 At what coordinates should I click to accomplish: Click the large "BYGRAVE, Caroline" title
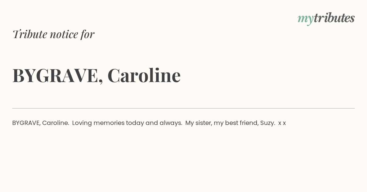click(x=96, y=75)
